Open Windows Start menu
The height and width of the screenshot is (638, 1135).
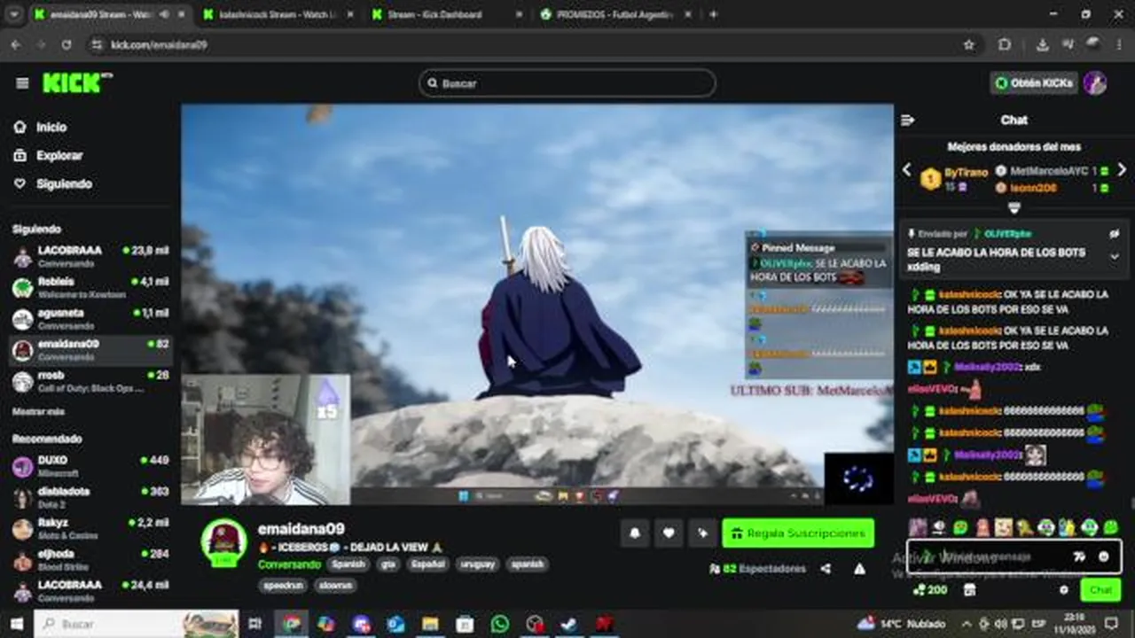click(16, 624)
